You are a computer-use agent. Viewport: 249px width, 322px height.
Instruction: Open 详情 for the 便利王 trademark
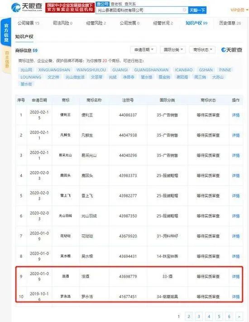[x=236, y=115]
